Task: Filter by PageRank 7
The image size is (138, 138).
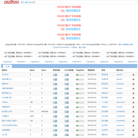Action: point(105,62)
